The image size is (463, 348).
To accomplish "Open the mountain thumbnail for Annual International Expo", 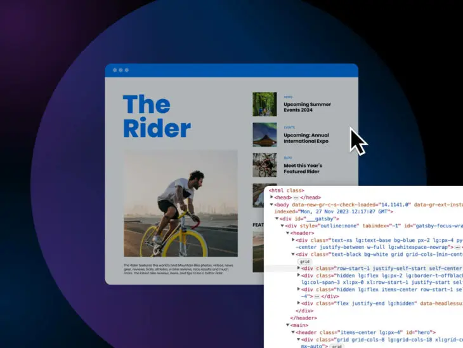I will (x=264, y=135).
